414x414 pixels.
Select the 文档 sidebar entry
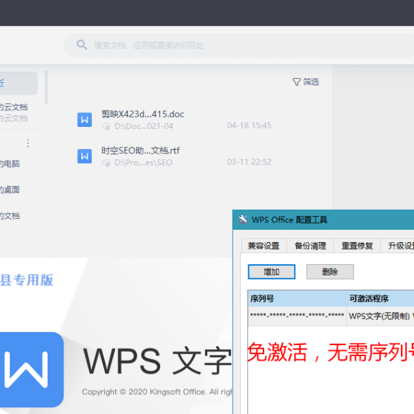point(10,216)
